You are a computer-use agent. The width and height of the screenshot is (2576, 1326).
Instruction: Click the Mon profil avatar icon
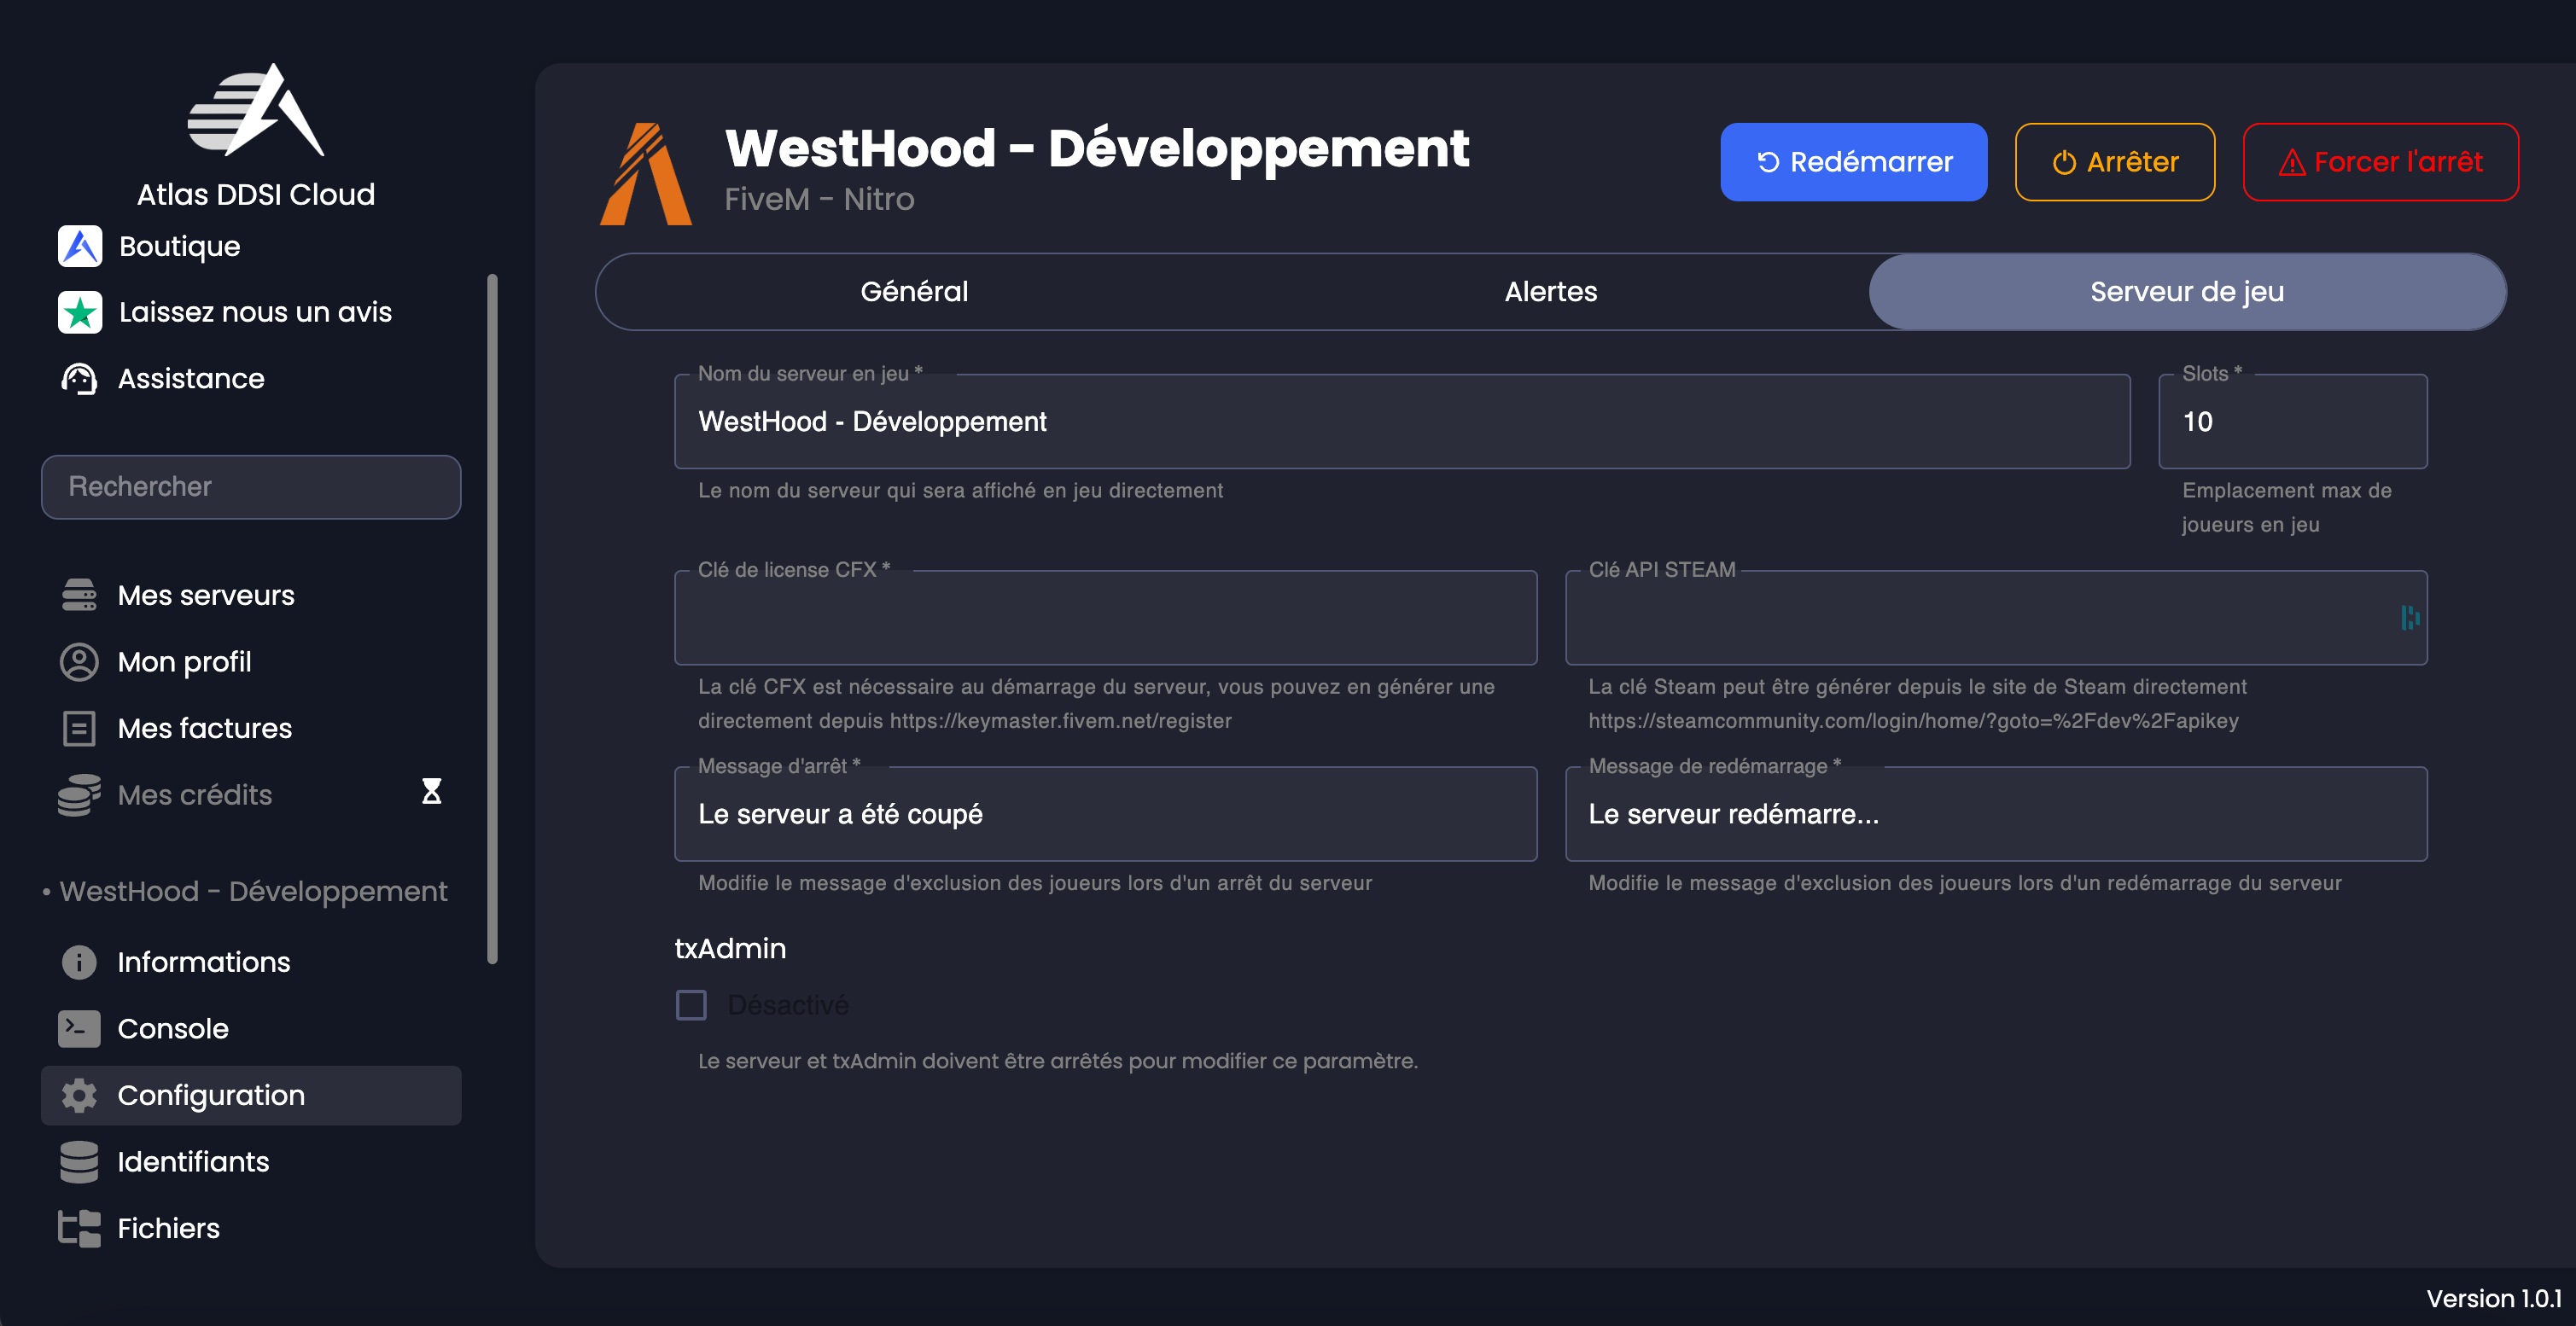79,662
